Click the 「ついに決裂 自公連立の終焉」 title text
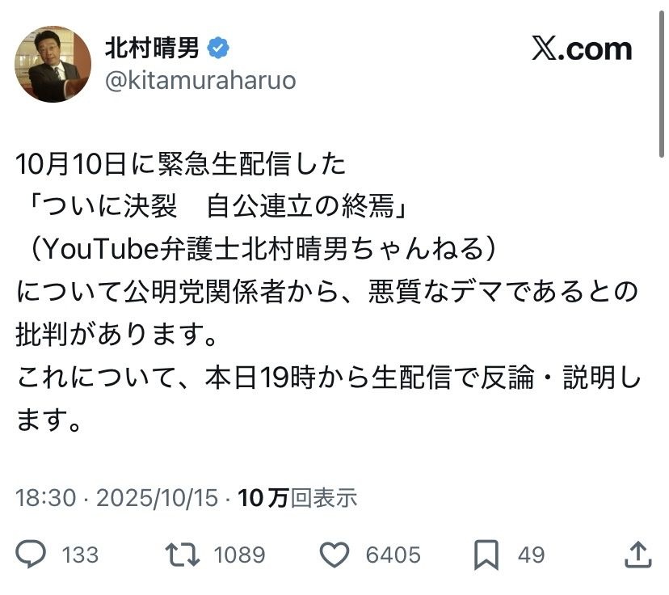669x595 pixels. pyautogui.click(x=216, y=207)
